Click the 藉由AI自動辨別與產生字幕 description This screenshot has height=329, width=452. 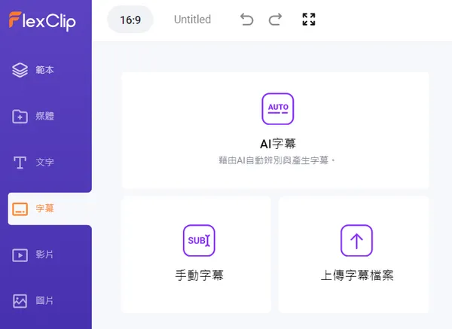point(276,160)
